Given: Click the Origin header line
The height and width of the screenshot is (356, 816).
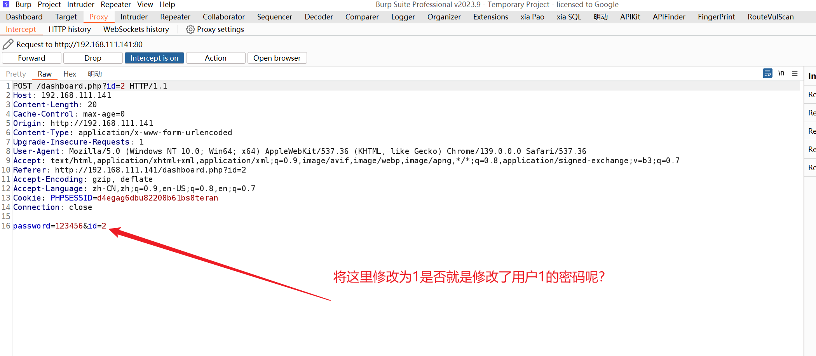Looking at the screenshot, I should (83, 123).
